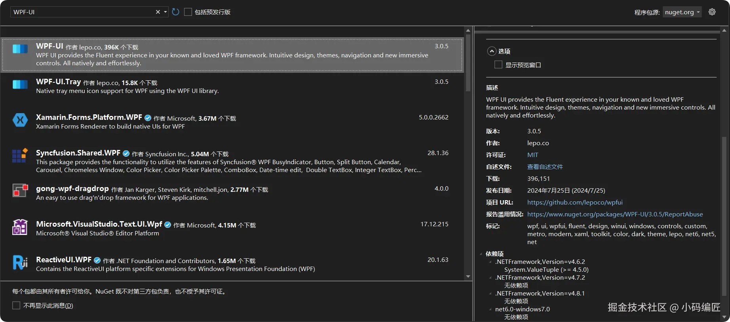Open the view readme file link
730x322 pixels.
(x=545, y=167)
